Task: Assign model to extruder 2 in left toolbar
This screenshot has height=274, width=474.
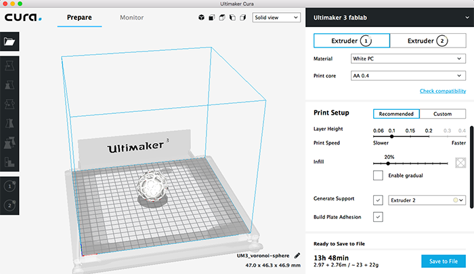Action: pos(9,206)
